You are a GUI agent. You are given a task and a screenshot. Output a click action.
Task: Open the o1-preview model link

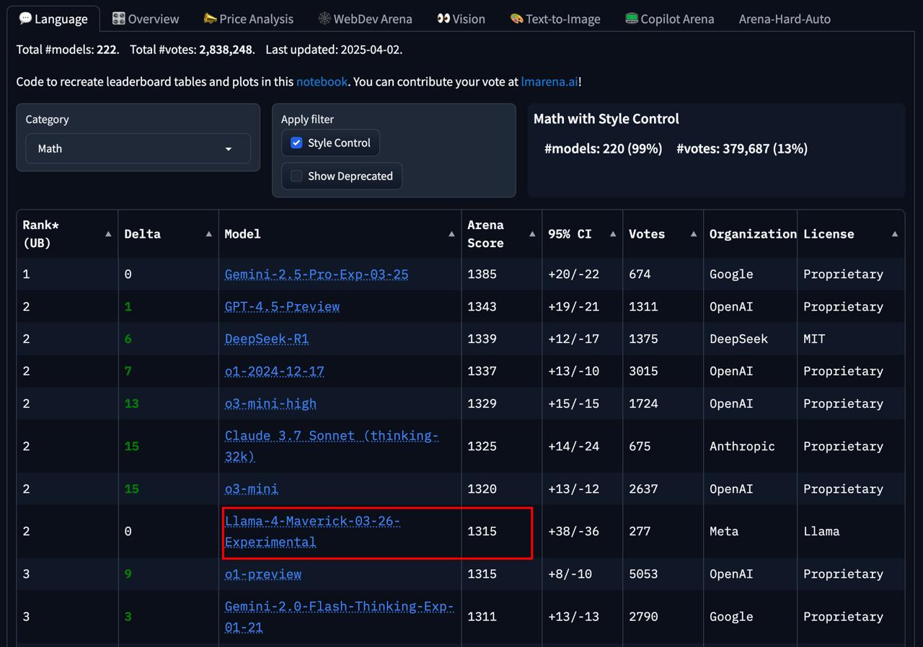pyautogui.click(x=263, y=574)
